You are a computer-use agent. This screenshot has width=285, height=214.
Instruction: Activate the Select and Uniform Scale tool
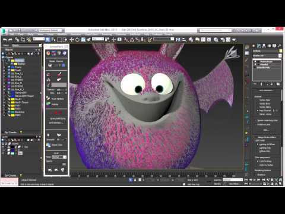point(83,40)
